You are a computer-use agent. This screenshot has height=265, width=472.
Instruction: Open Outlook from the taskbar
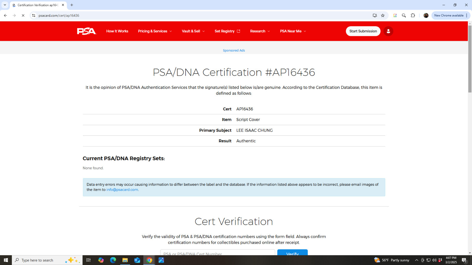pos(137,260)
